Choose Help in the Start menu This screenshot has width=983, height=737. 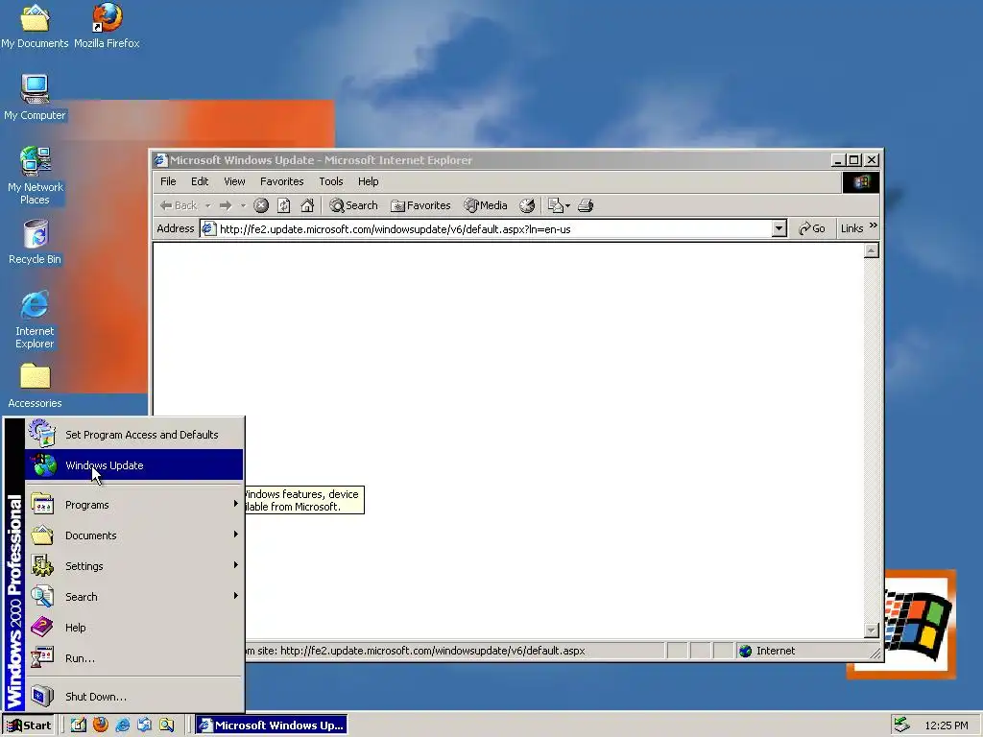[133, 628]
